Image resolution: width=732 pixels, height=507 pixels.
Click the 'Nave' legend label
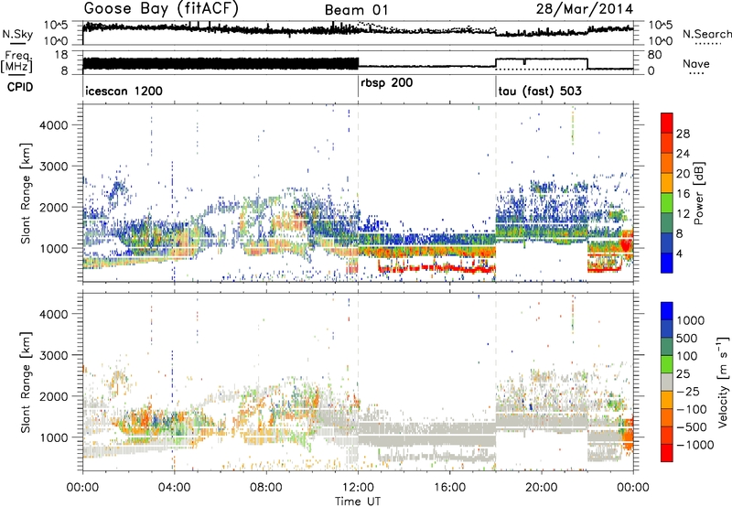[x=696, y=64]
